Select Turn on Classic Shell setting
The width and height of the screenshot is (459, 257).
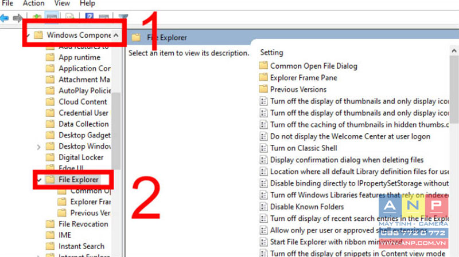304,148
